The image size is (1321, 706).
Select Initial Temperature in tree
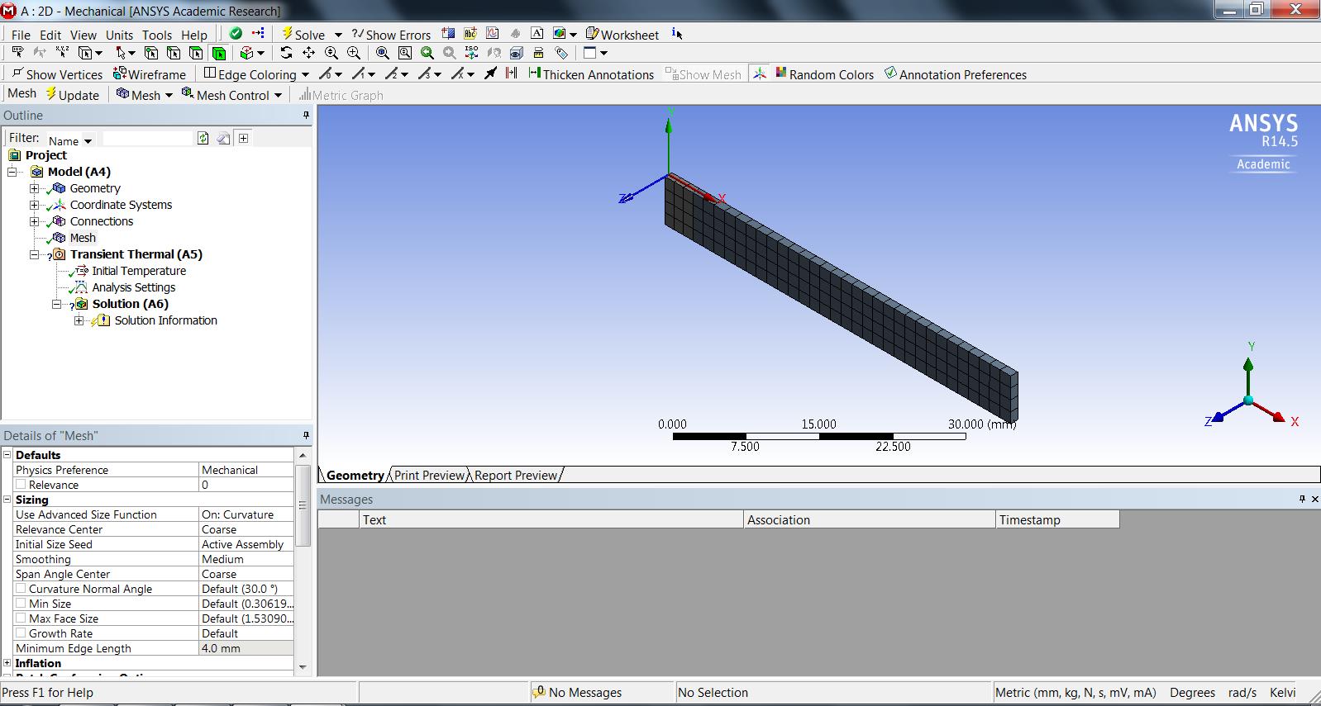point(139,271)
